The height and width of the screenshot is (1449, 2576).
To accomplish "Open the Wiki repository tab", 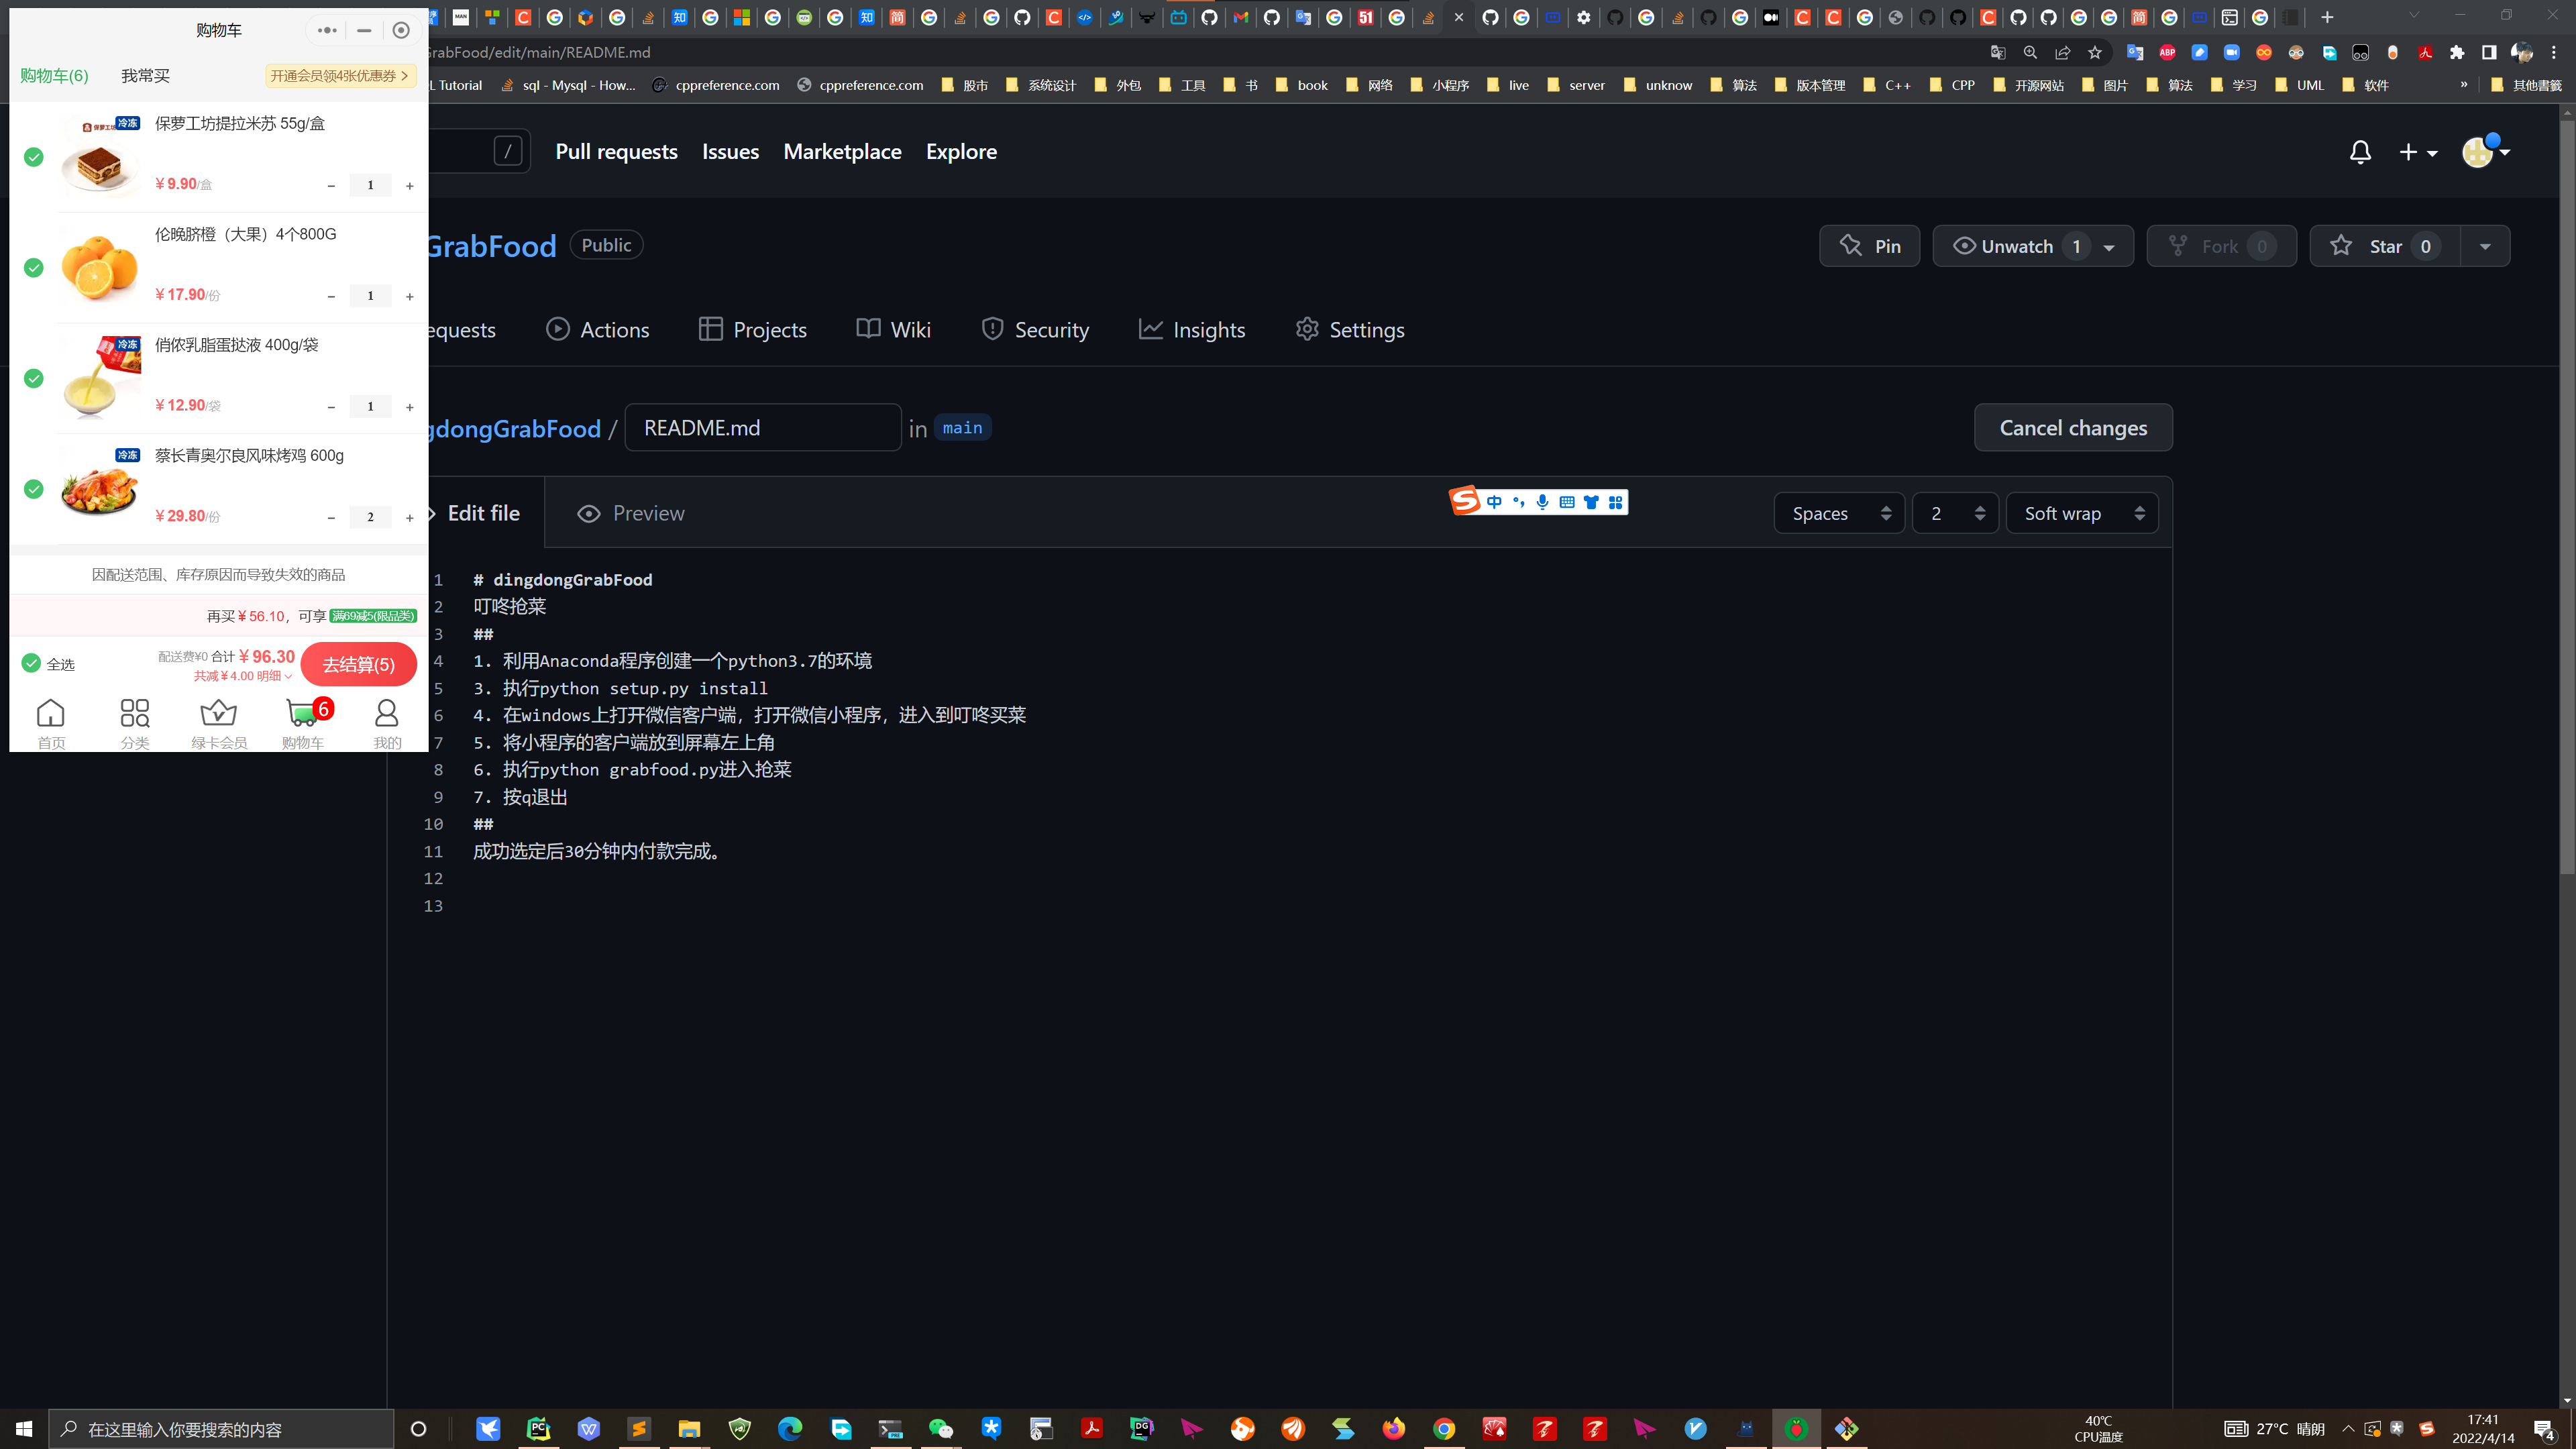I will (x=894, y=330).
